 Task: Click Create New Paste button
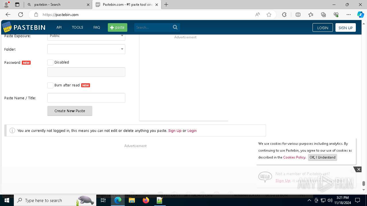pyautogui.click(x=70, y=111)
